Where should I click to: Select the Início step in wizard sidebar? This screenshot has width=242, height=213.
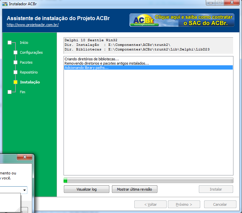point(24,43)
